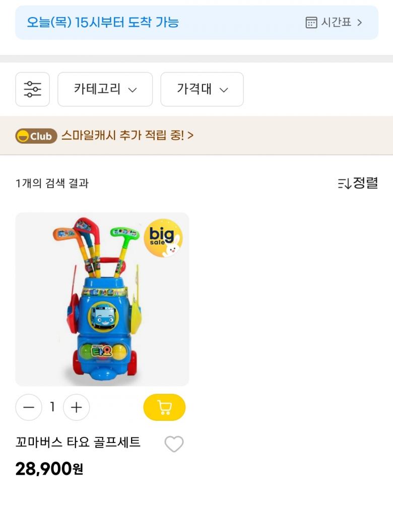The image size is (393, 511).
Task: Toggle wishlist heart for the golf set
Action: pyautogui.click(x=174, y=444)
